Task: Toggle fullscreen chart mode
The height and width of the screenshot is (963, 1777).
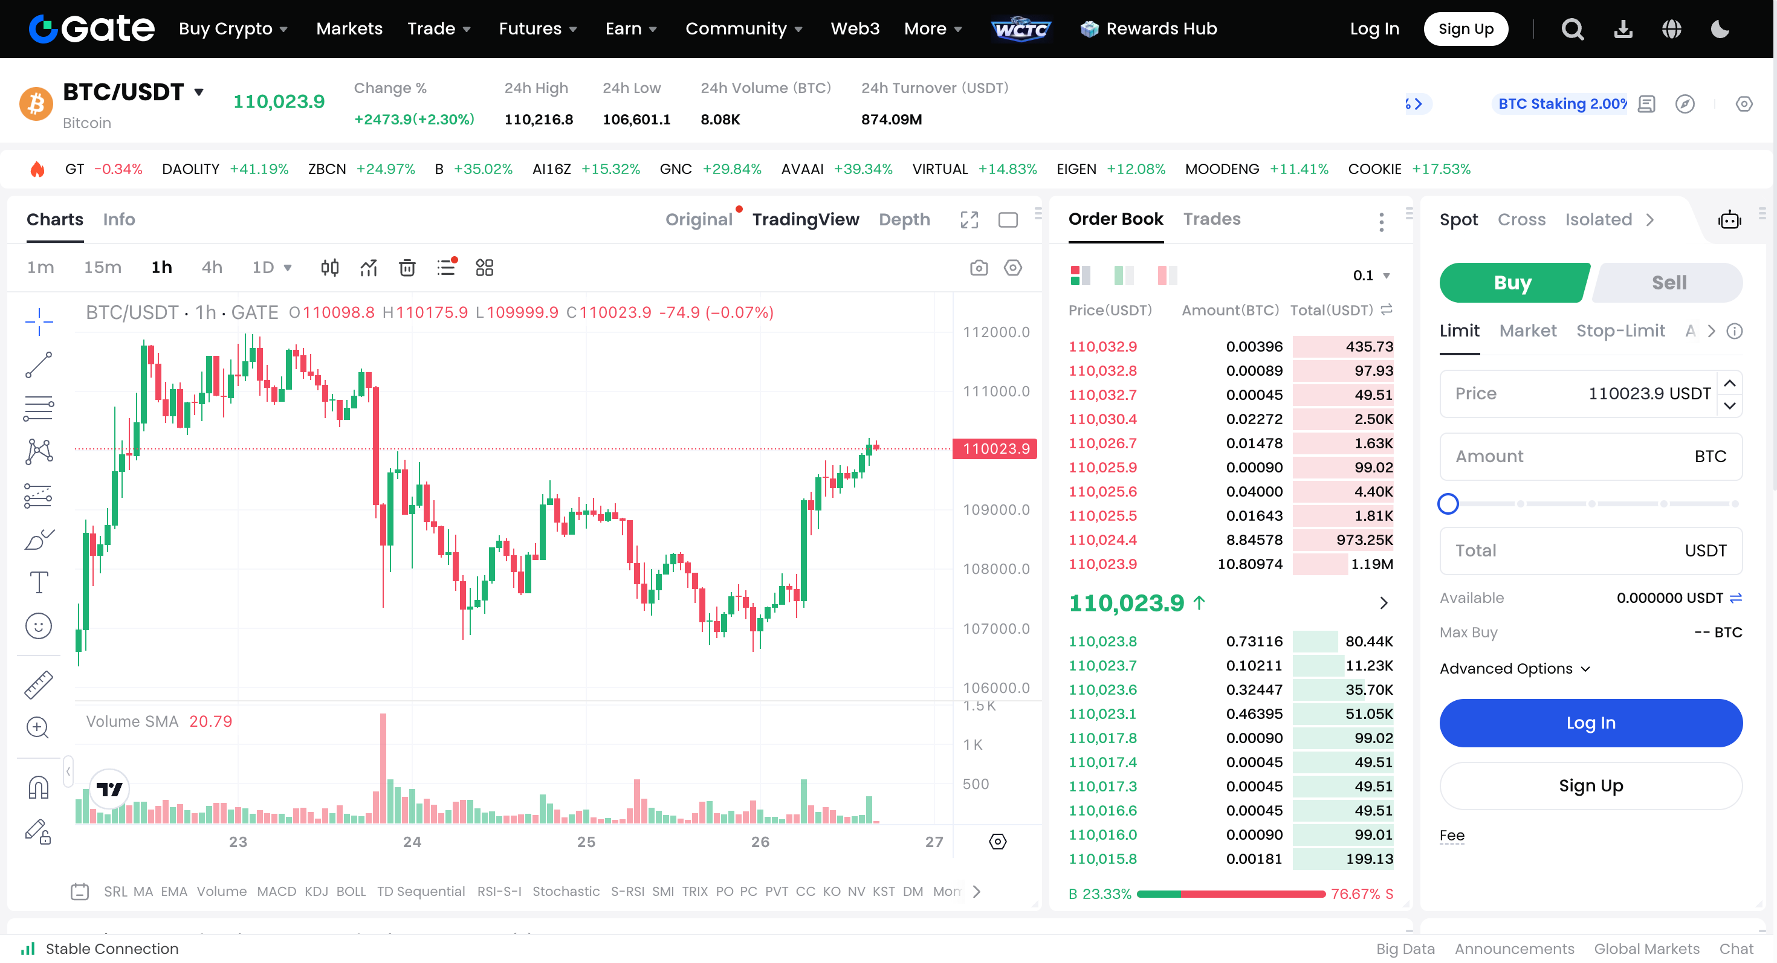Action: pyautogui.click(x=968, y=219)
